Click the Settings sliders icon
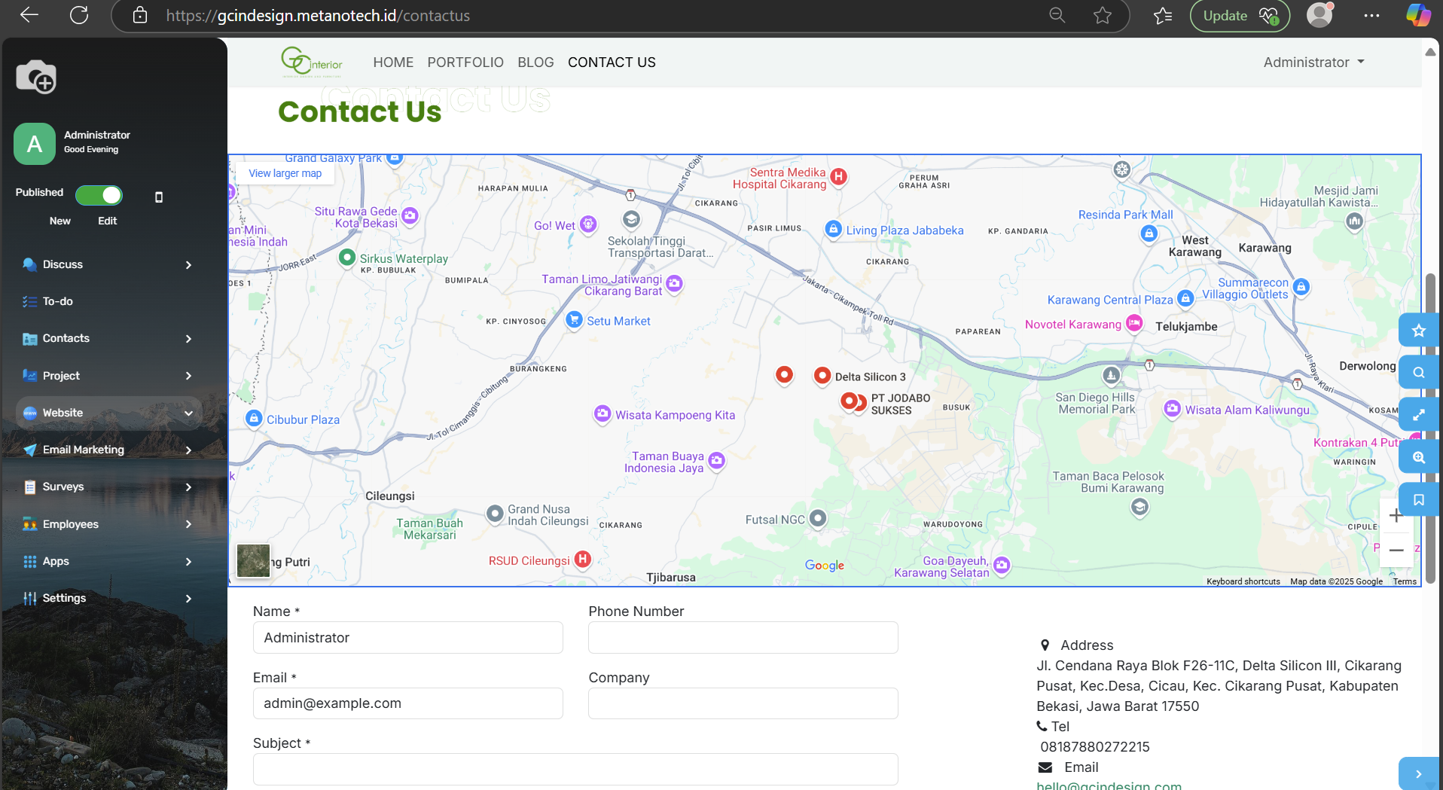This screenshot has width=1443, height=790. pos(30,598)
